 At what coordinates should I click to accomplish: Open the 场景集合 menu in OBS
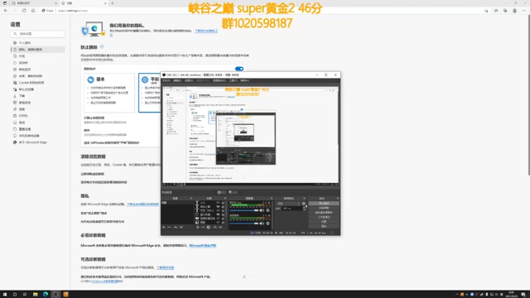point(219,80)
